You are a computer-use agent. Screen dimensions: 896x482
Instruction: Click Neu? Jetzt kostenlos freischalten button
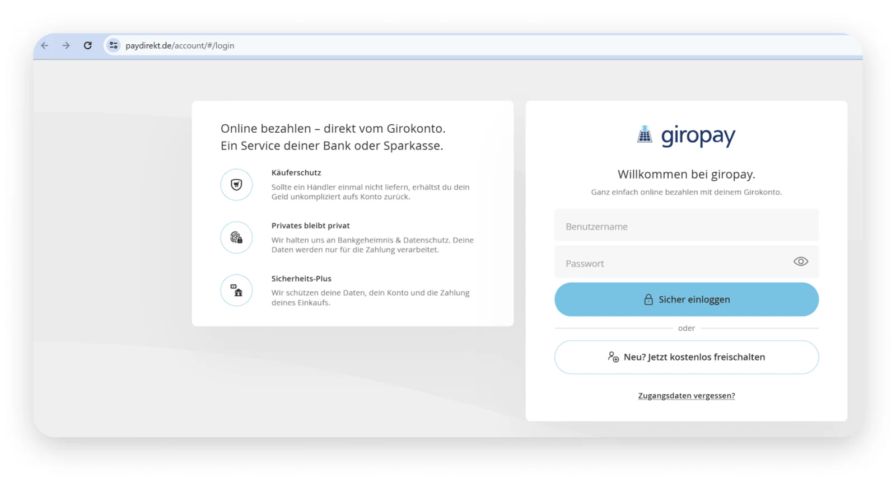click(687, 357)
